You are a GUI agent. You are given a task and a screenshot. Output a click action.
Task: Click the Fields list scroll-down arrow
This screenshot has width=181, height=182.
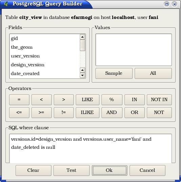pos(83,75)
